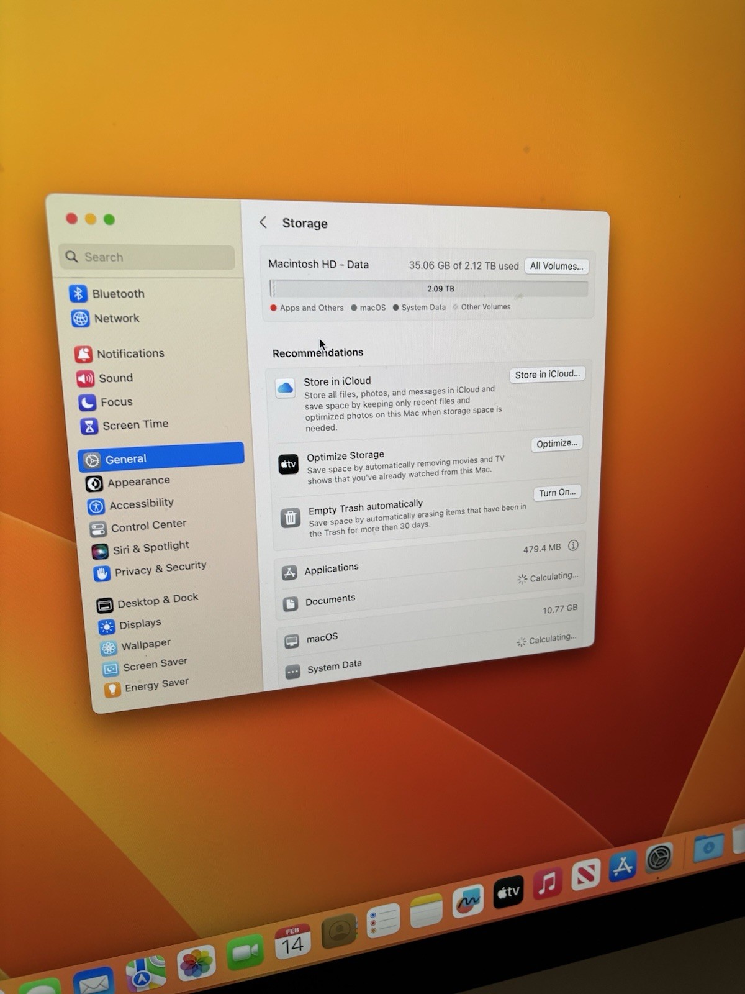Image resolution: width=745 pixels, height=994 pixels.
Task: Open Notes from the Dock
Action: (426, 910)
